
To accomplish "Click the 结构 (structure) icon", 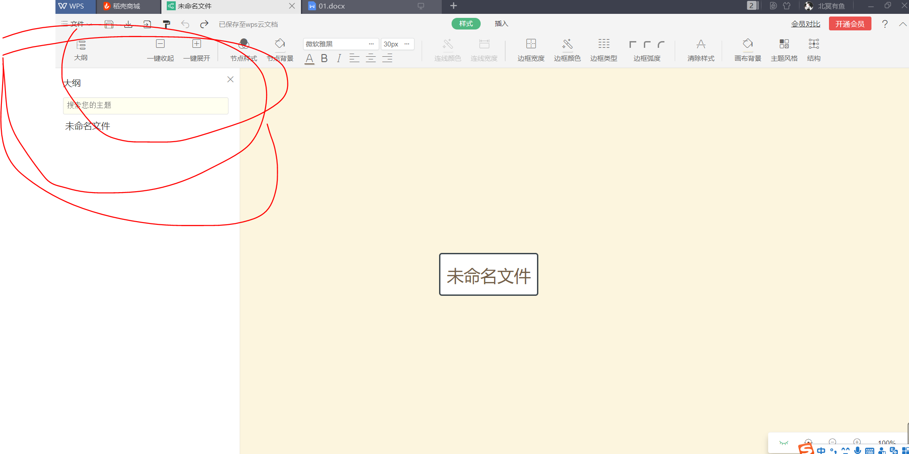I will [813, 49].
